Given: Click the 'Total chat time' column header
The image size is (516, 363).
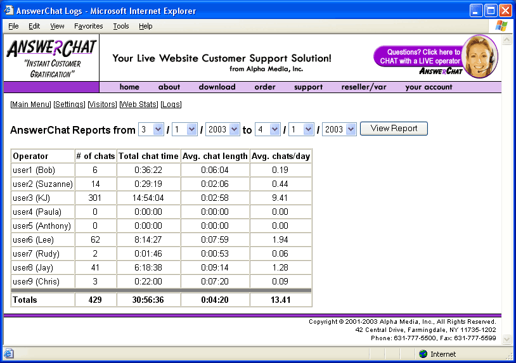Looking at the screenshot, I should point(148,156).
